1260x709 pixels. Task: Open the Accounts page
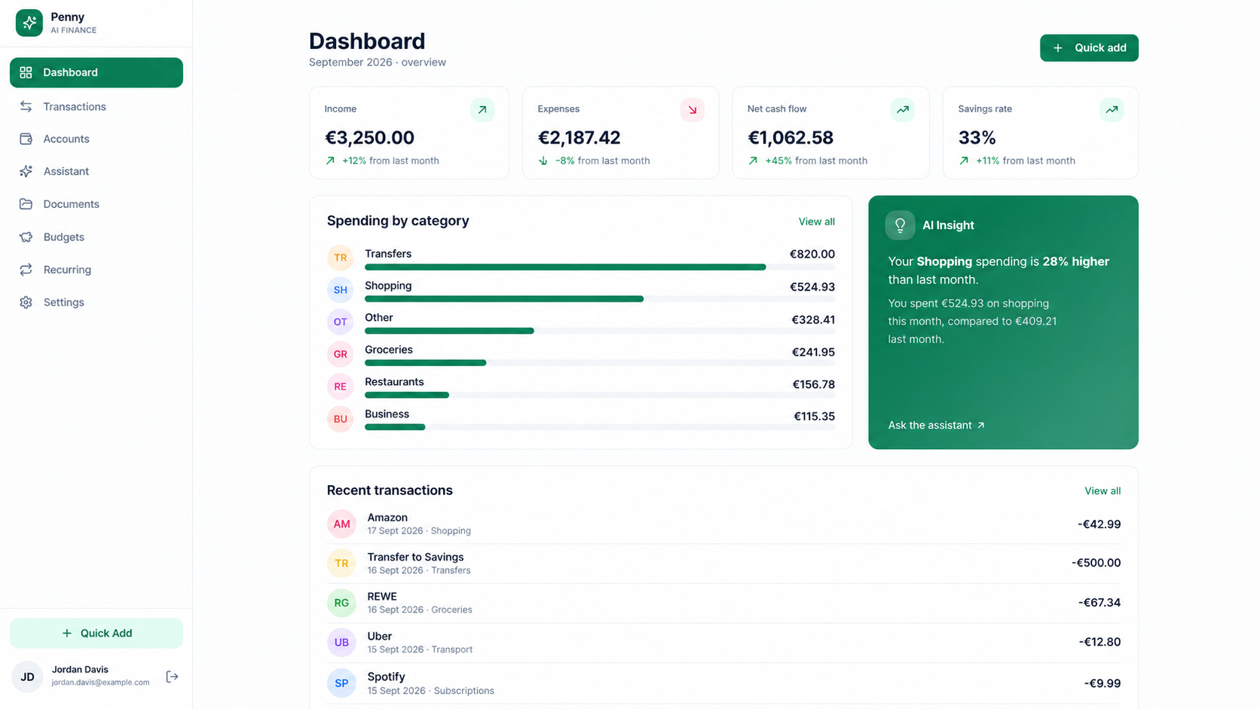click(96, 139)
